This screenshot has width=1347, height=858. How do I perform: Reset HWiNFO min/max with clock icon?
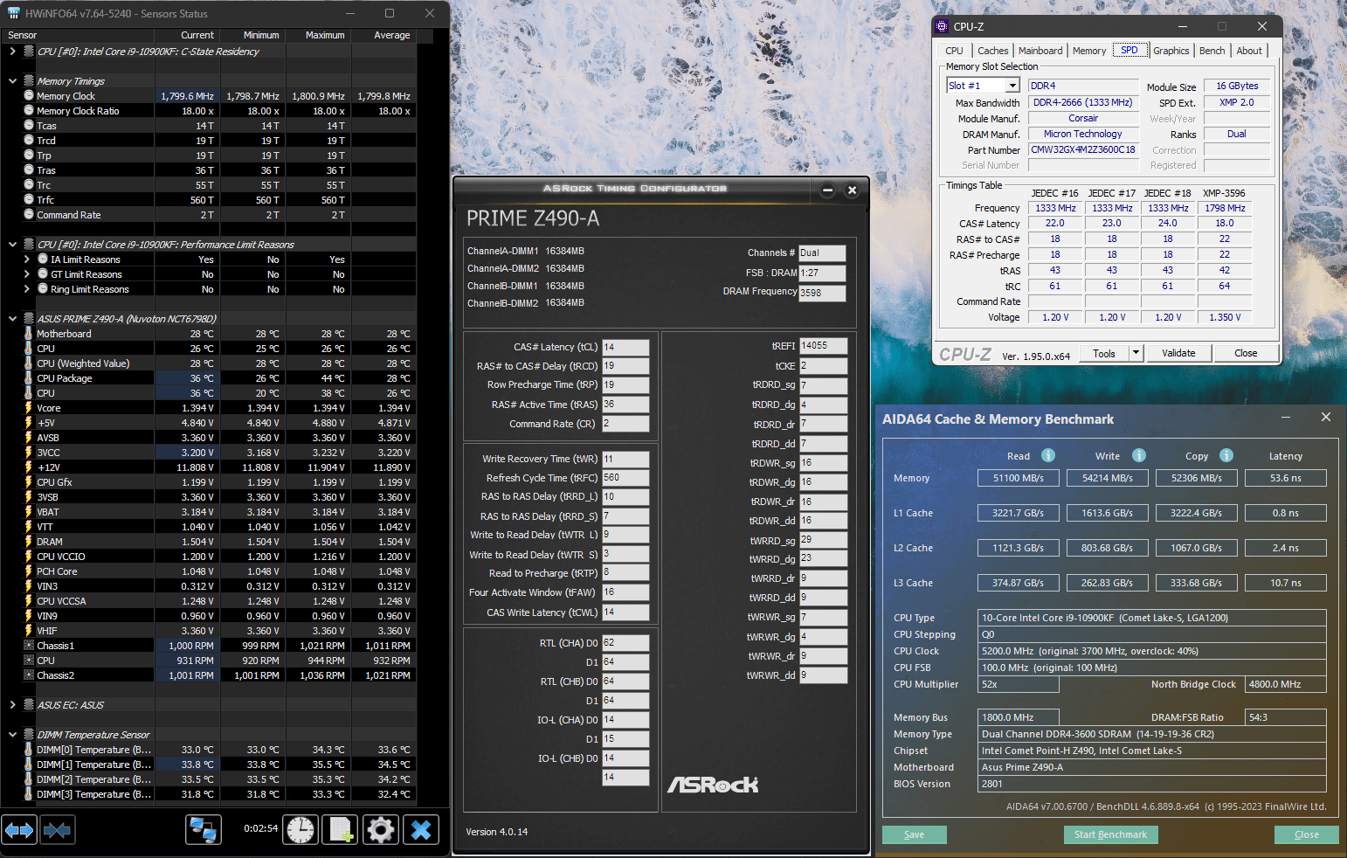coord(300,829)
